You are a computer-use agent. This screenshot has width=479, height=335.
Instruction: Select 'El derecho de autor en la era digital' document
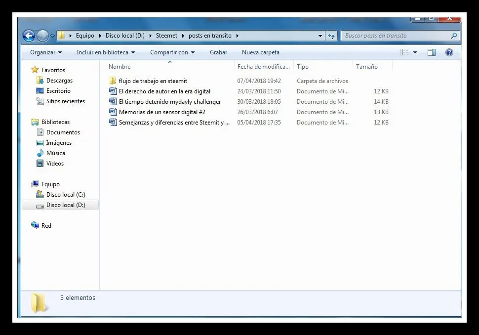pos(164,91)
